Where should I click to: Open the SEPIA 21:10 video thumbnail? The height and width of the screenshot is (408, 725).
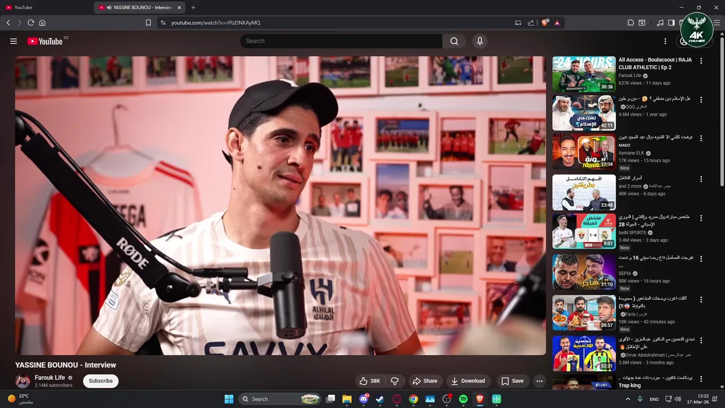click(584, 271)
